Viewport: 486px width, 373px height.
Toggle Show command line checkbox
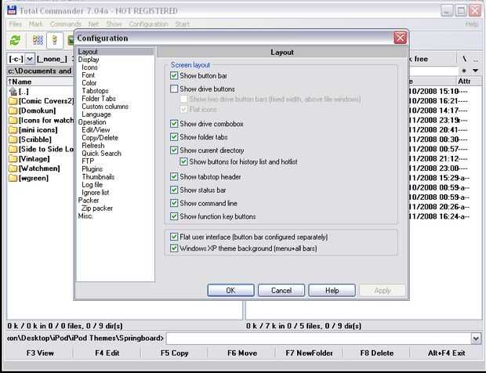click(174, 203)
